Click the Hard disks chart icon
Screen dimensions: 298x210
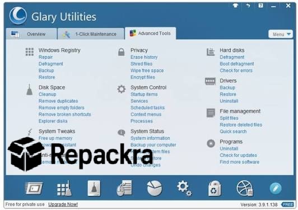[211, 52]
